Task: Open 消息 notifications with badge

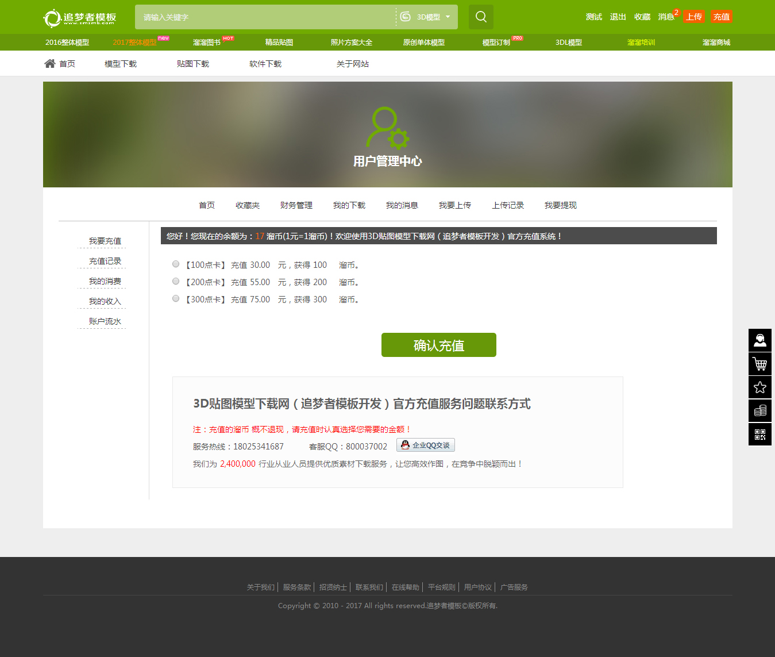Action: point(666,17)
